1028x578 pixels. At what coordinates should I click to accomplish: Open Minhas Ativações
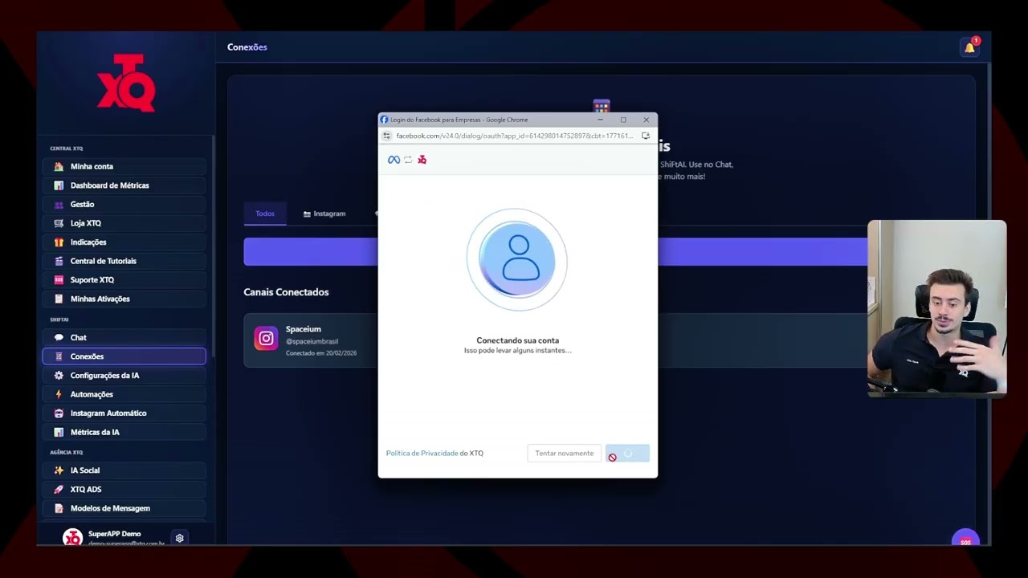[x=124, y=299]
